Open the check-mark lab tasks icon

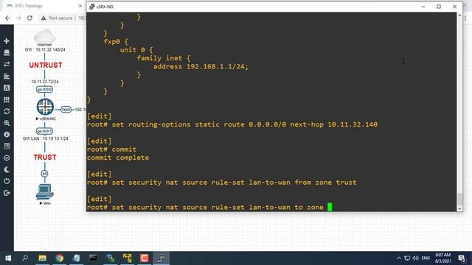click(7, 158)
